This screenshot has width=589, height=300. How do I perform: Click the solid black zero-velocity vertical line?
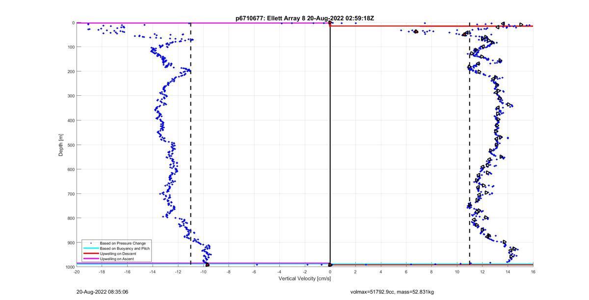click(330, 145)
